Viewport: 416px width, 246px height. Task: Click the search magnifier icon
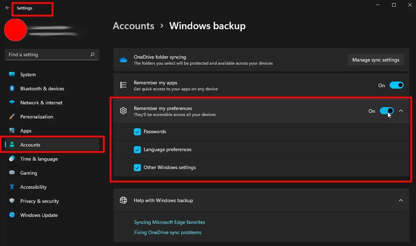pos(92,54)
